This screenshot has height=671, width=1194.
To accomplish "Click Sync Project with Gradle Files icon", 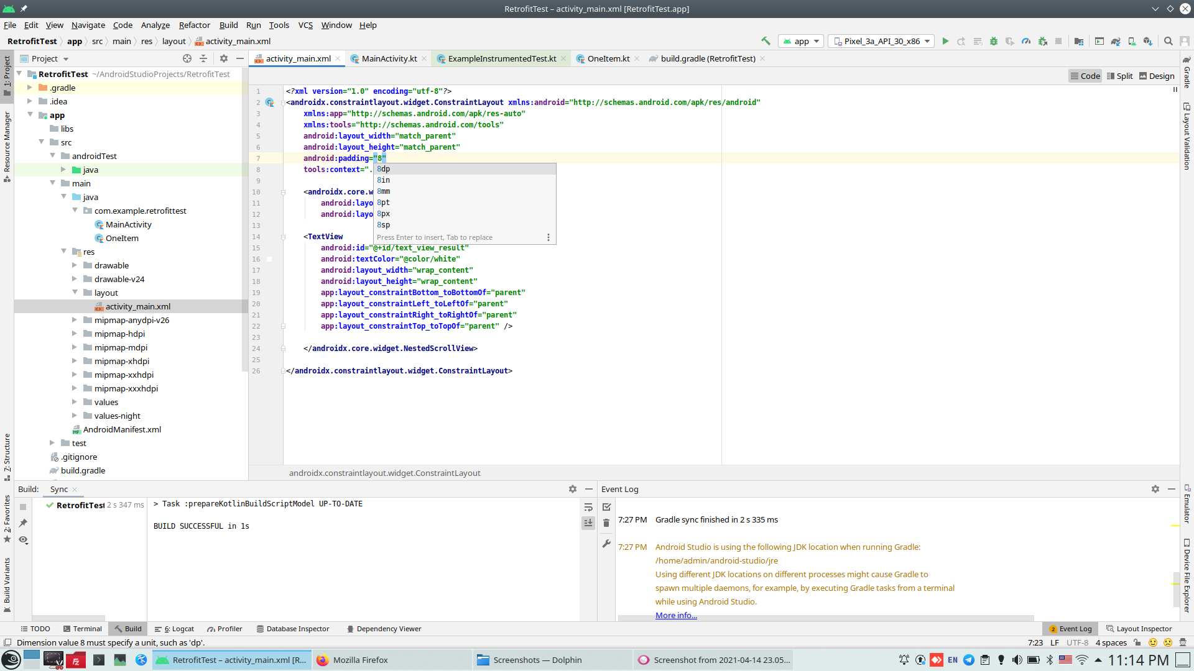I will 1116,41.
